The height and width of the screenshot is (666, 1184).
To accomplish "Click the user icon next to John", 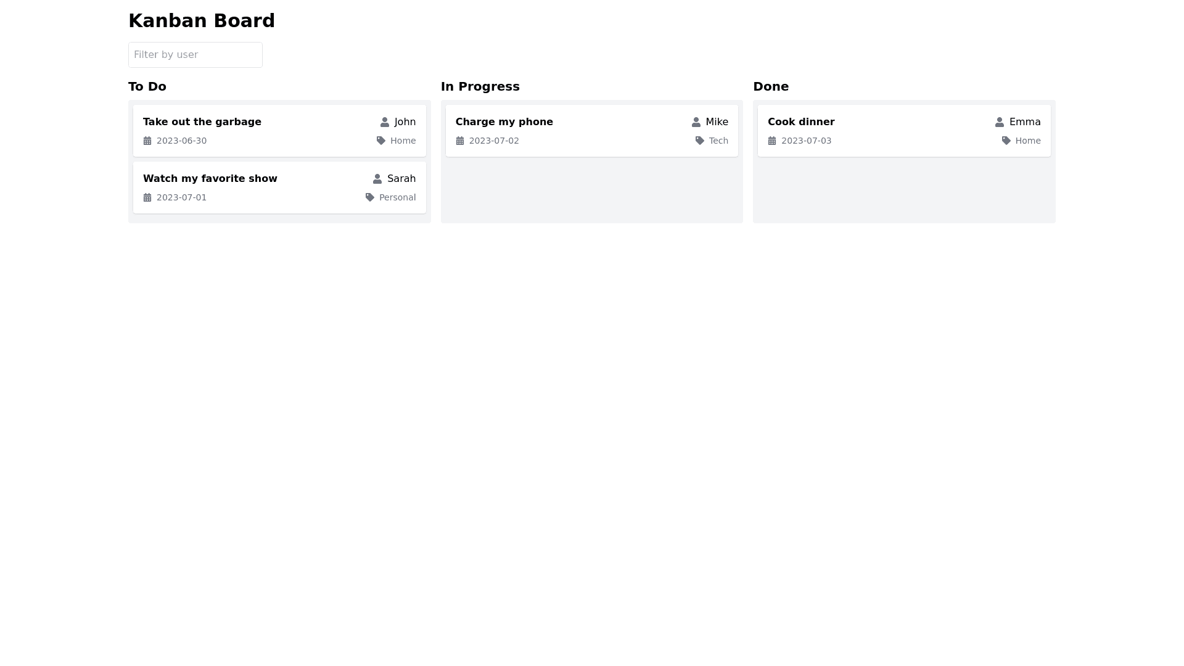I will (384, 122).
